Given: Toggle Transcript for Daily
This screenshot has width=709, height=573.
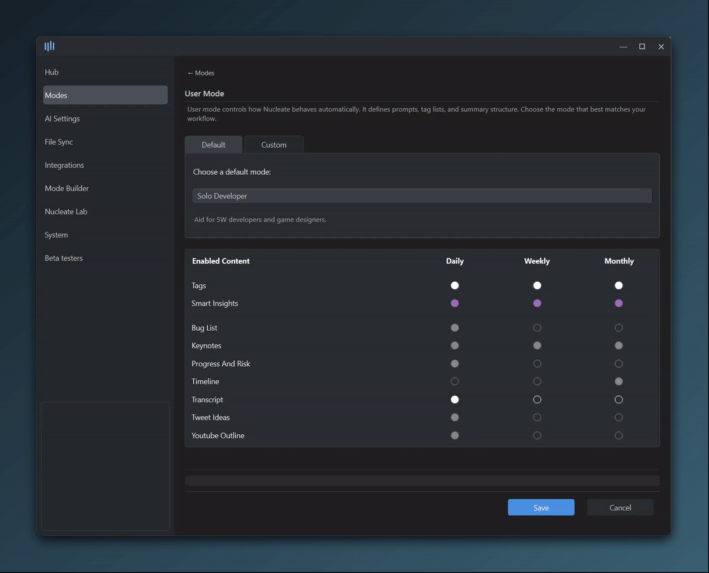Looking at the screenshot, I should click(x=455, y=400).
